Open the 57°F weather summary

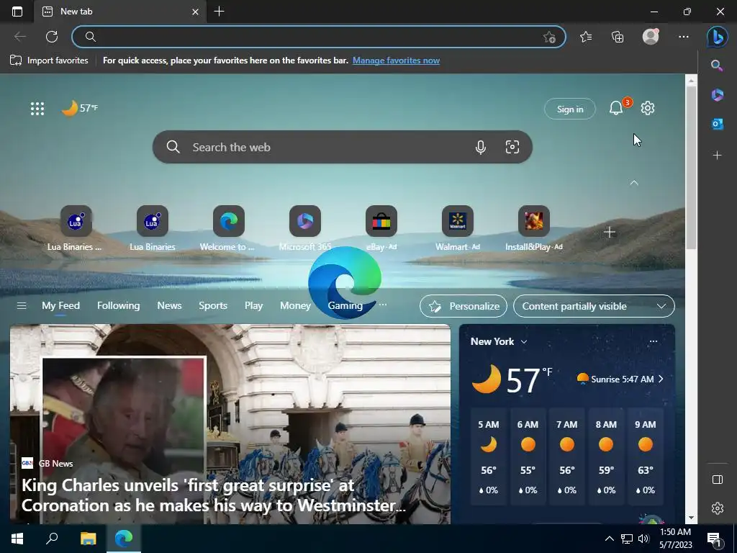(80, 108)
